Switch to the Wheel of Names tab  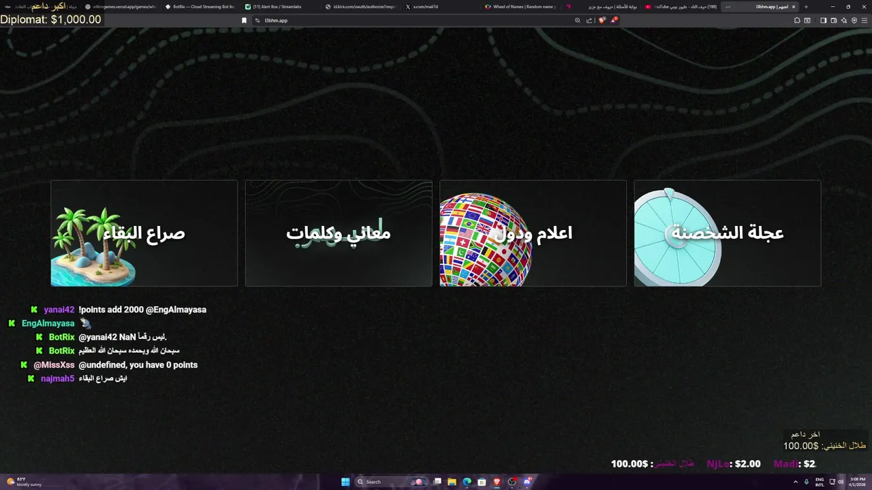(x=521, y=7)
